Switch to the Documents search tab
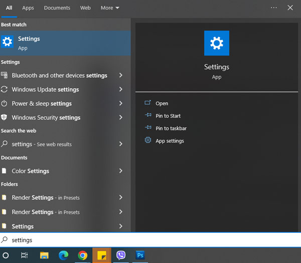This screenshot has width=301, height=263. coord(57,8)
